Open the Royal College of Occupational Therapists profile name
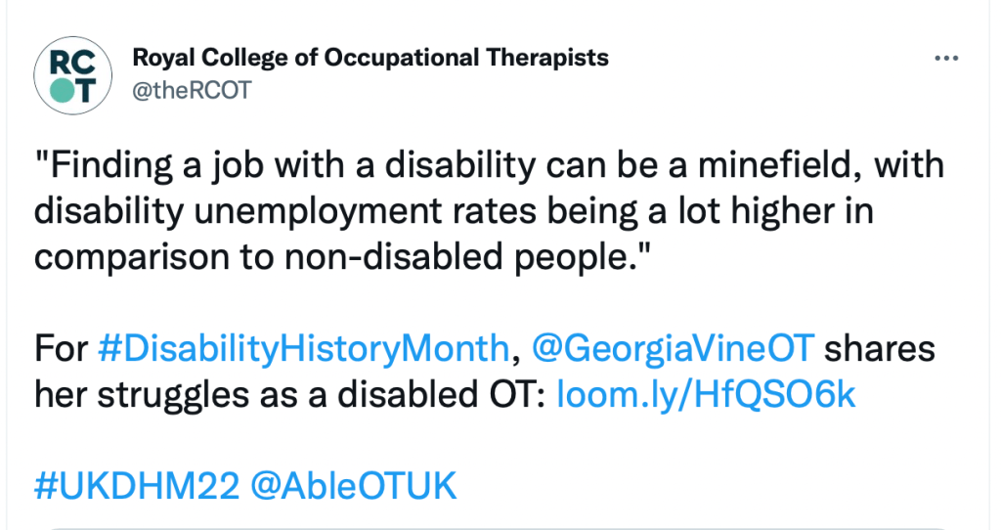 [x=370, y=58]
